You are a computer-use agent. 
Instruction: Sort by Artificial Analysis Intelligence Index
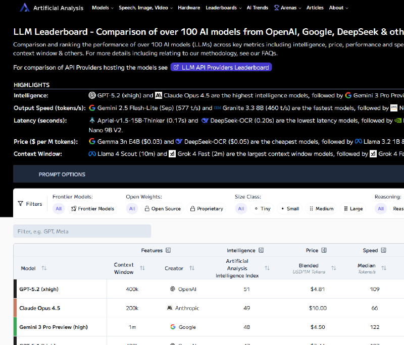(267, 268)
